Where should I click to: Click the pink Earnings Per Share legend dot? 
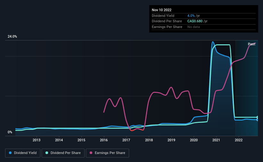coord(91,153)
